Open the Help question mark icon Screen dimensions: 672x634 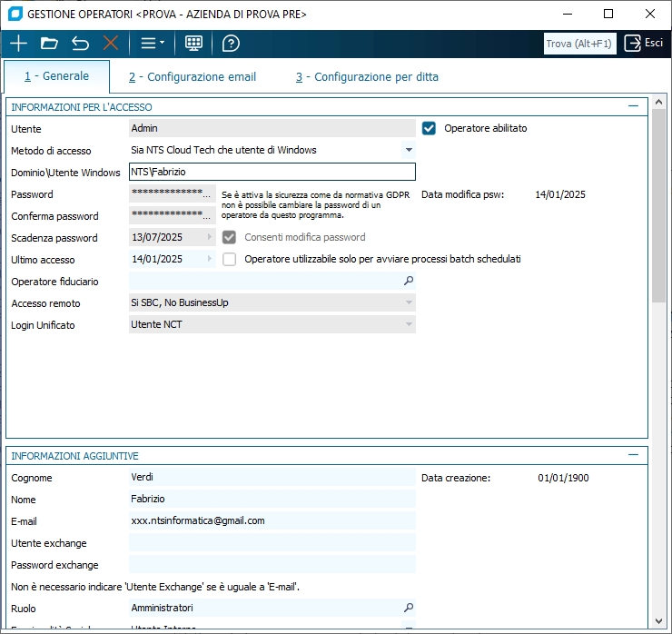(231, 43)
